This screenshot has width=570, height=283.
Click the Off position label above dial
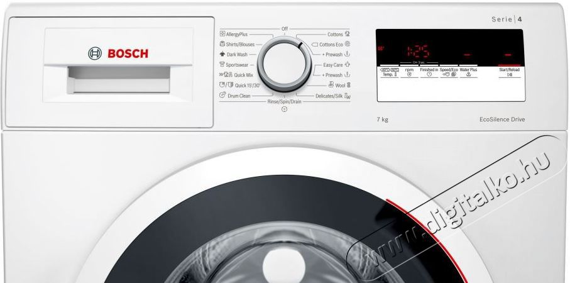click(284, 28)
